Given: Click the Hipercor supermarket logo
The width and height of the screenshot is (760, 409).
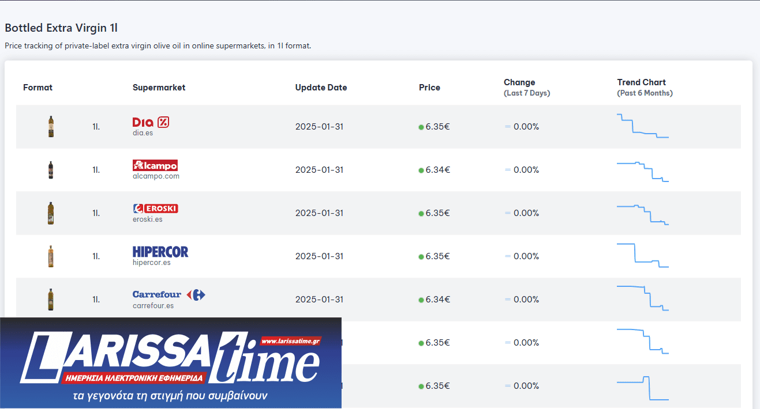Looking at the screenshot, I should [160, 252].
